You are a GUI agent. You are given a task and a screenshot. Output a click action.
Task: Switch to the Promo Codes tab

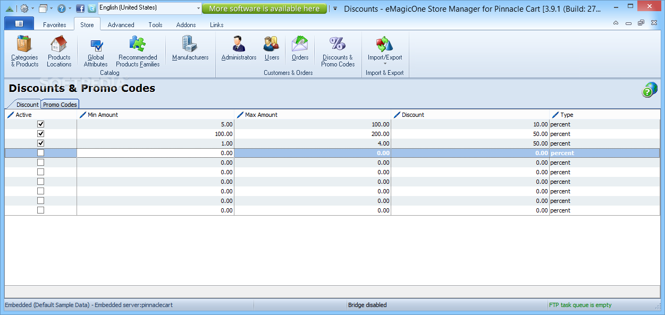(60, 105)
